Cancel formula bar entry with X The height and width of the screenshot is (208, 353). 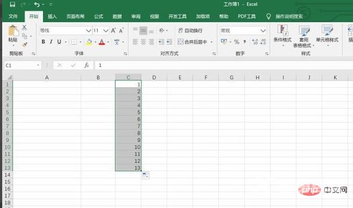coord(60,65)
